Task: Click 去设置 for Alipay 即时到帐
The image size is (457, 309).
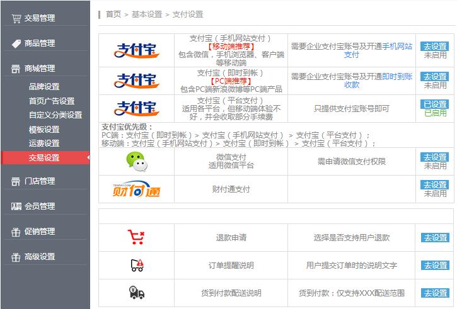Action: coord(434,77)
